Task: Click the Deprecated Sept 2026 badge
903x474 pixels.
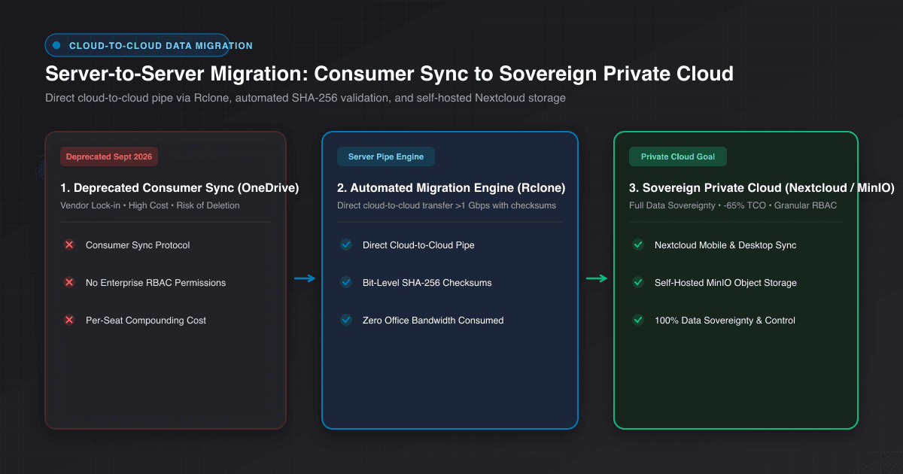Action: pyautogui.click(x=109, y=156)
